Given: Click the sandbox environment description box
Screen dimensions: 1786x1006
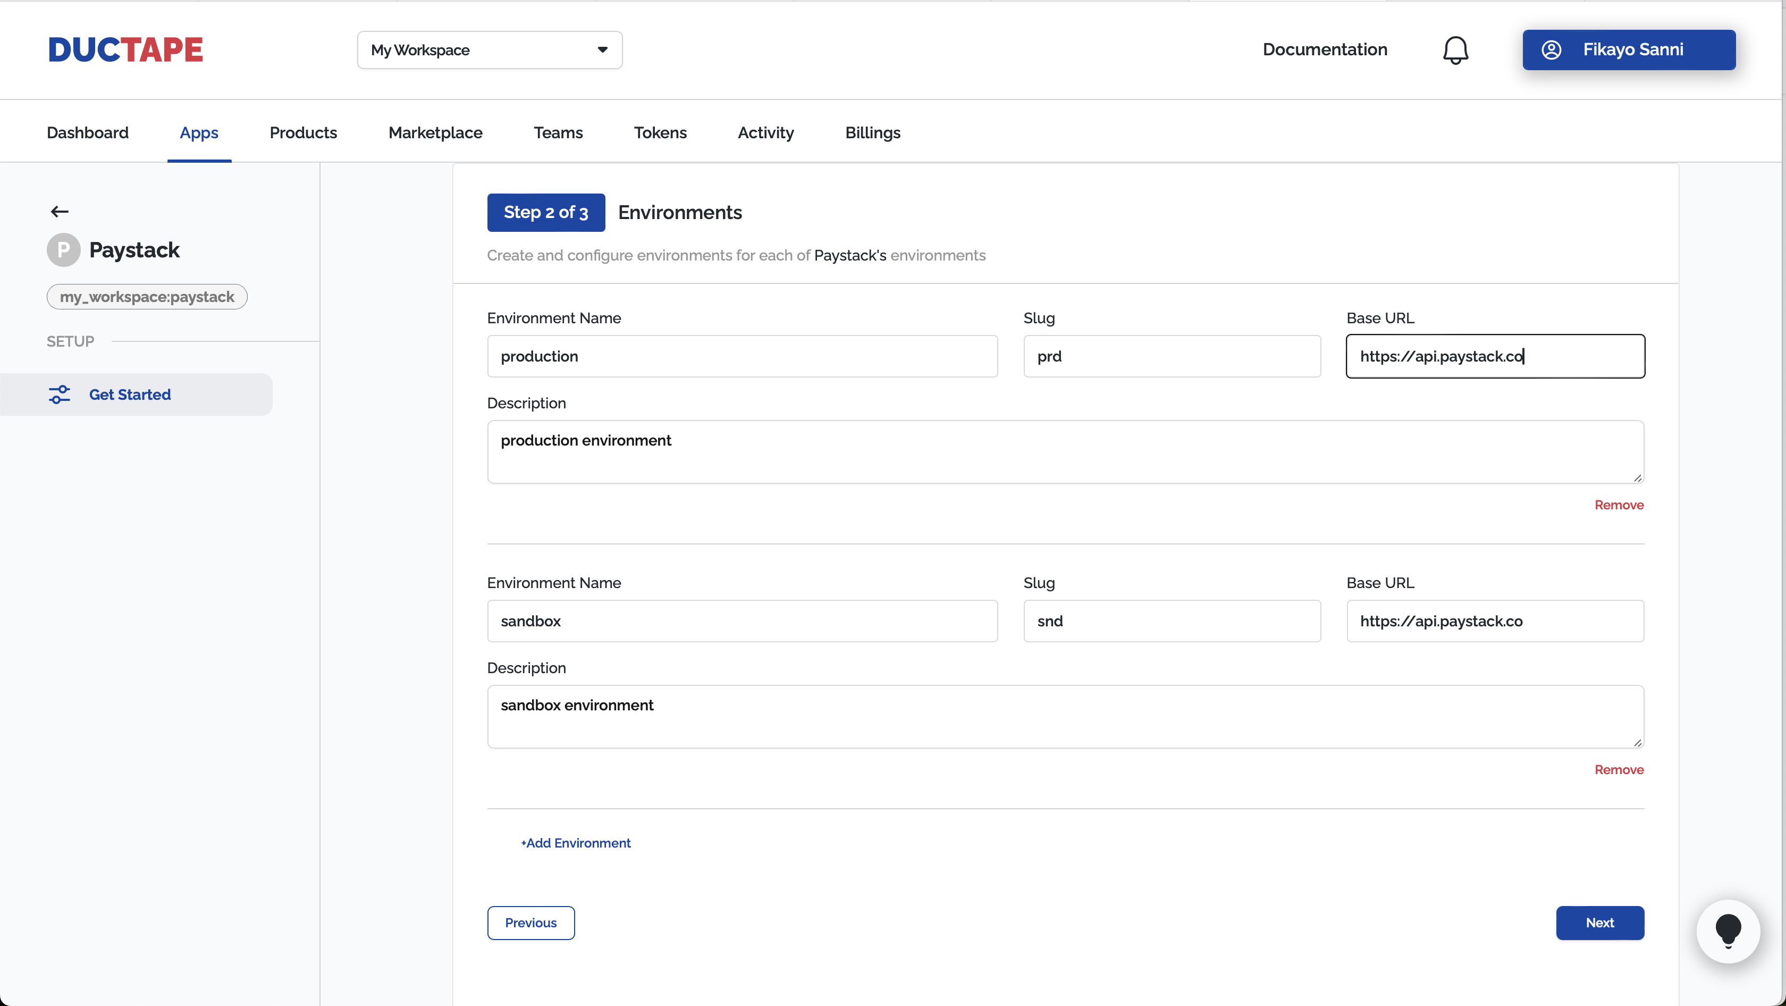Looking at the screenshot, I should point(1065,717).
